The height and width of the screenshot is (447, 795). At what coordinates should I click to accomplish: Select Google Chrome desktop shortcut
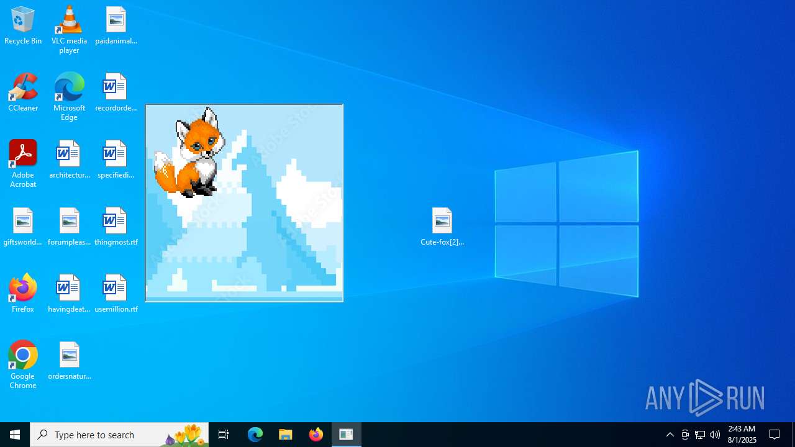tap(23, 365)
